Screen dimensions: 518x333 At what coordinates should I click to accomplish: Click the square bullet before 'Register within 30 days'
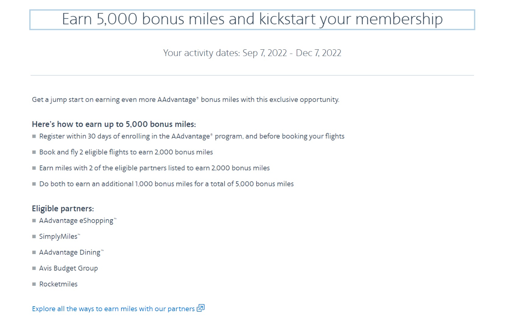[34, 136]
